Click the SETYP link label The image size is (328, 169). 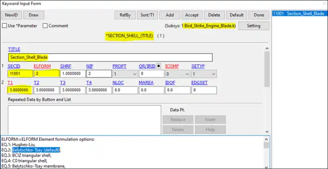click(198, 66)
